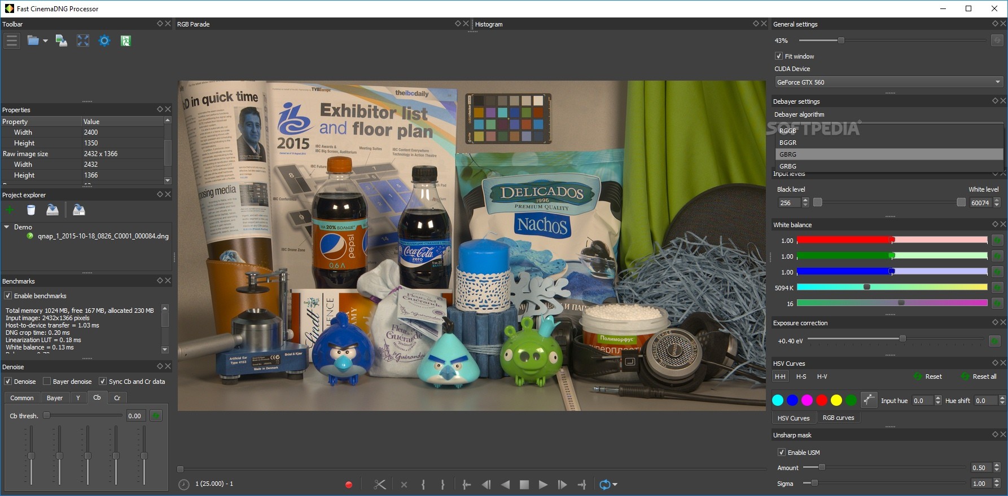This screenshot has width=1008, height=496.
Task: Click the save image icon in Toolbar
Action: point(62,41)
